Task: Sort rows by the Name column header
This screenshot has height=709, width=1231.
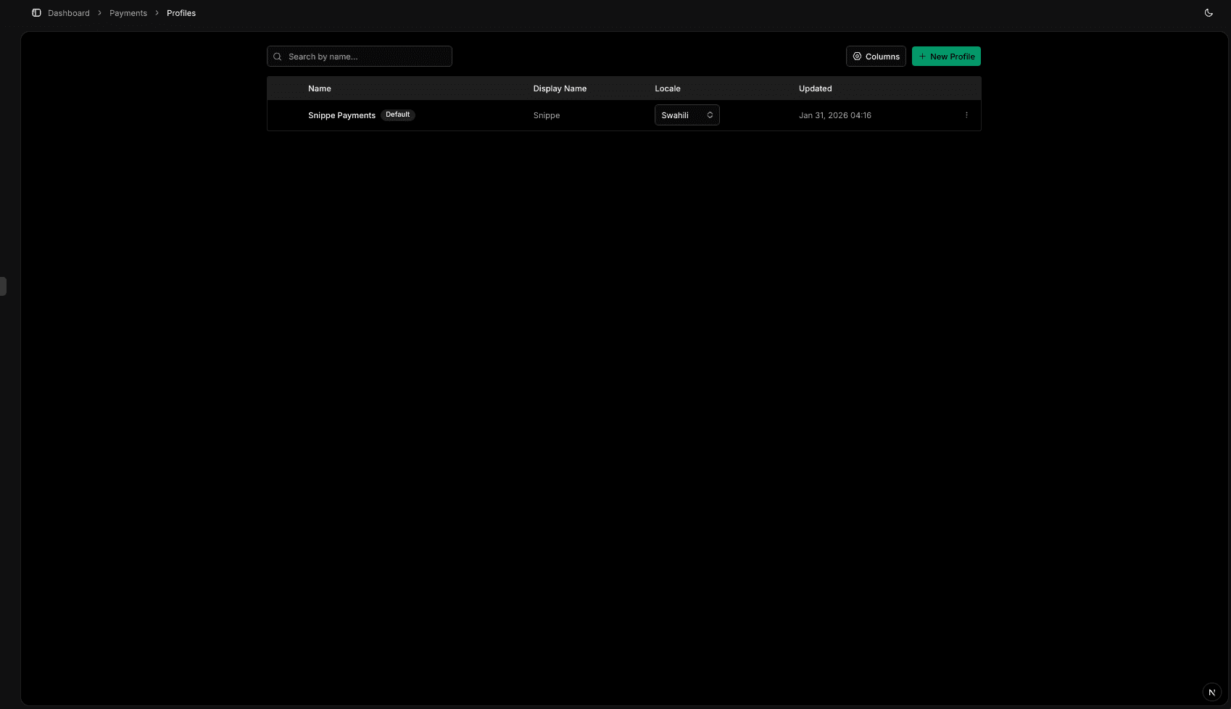Action: pyautogui.click(x=320, y=88)
